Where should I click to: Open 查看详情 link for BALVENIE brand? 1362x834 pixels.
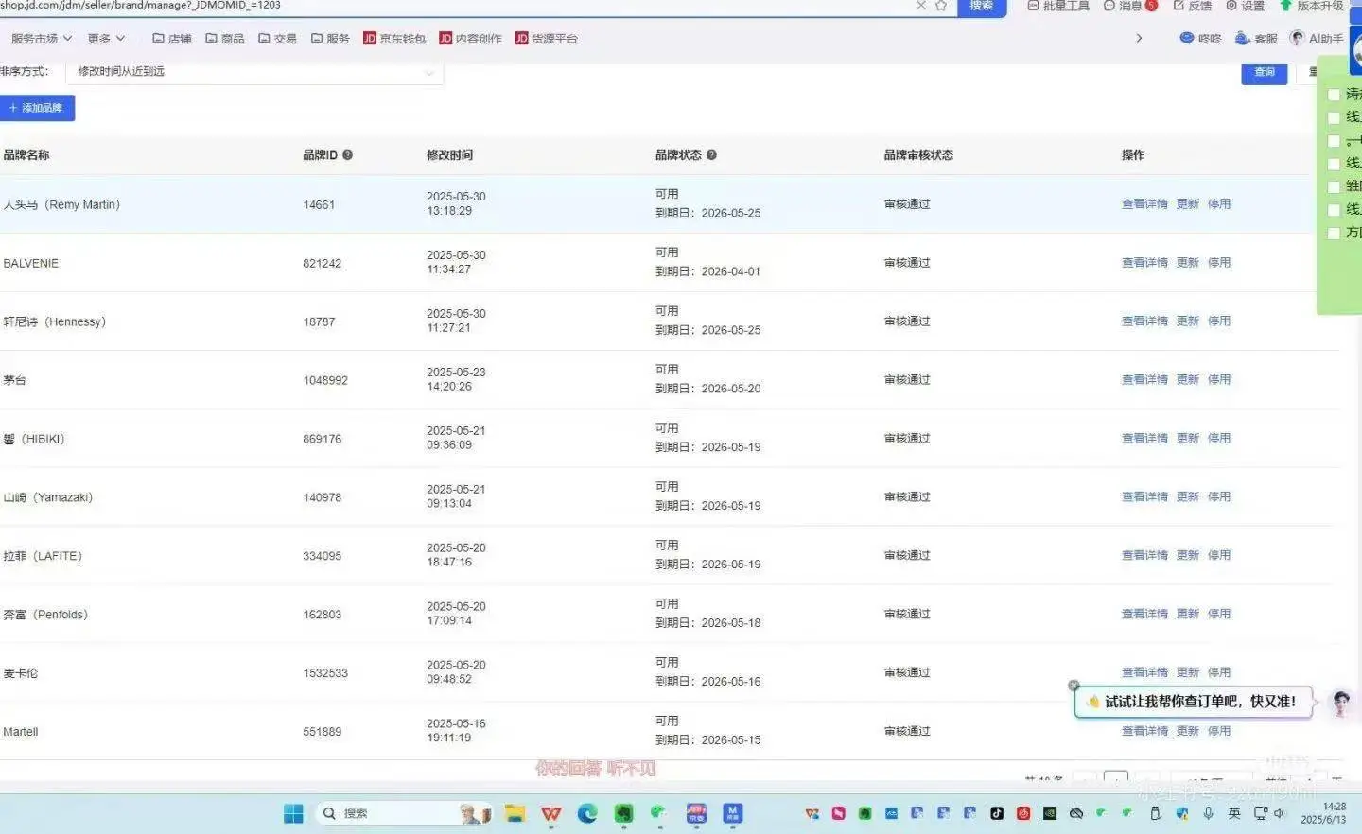tap(1144, 262)
